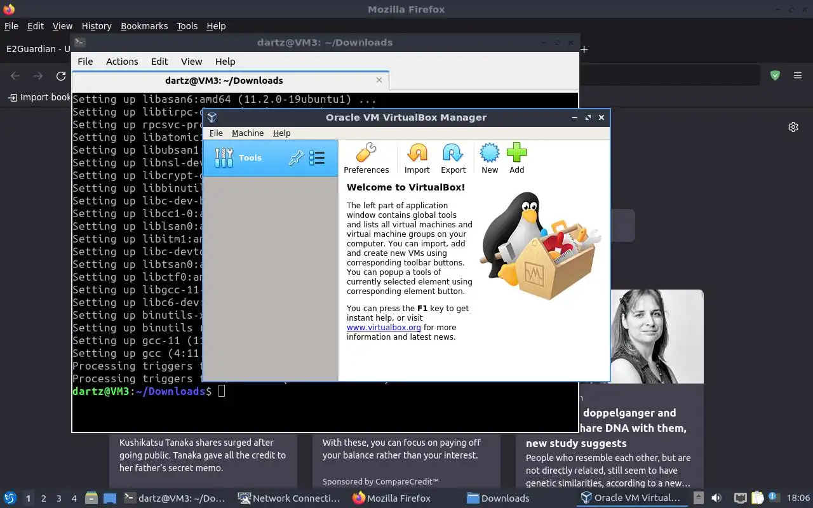Image resolution: width=813 pixels, height=508 pixels.
Task: Select the Tools item in VirtualBox sidebar
Action: tap(271, 158)
